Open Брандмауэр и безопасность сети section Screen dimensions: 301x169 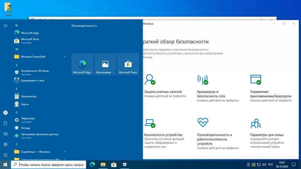pos(218,88)
